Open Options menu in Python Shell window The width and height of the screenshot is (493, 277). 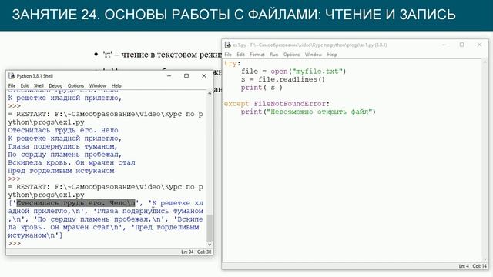point(75,85)
